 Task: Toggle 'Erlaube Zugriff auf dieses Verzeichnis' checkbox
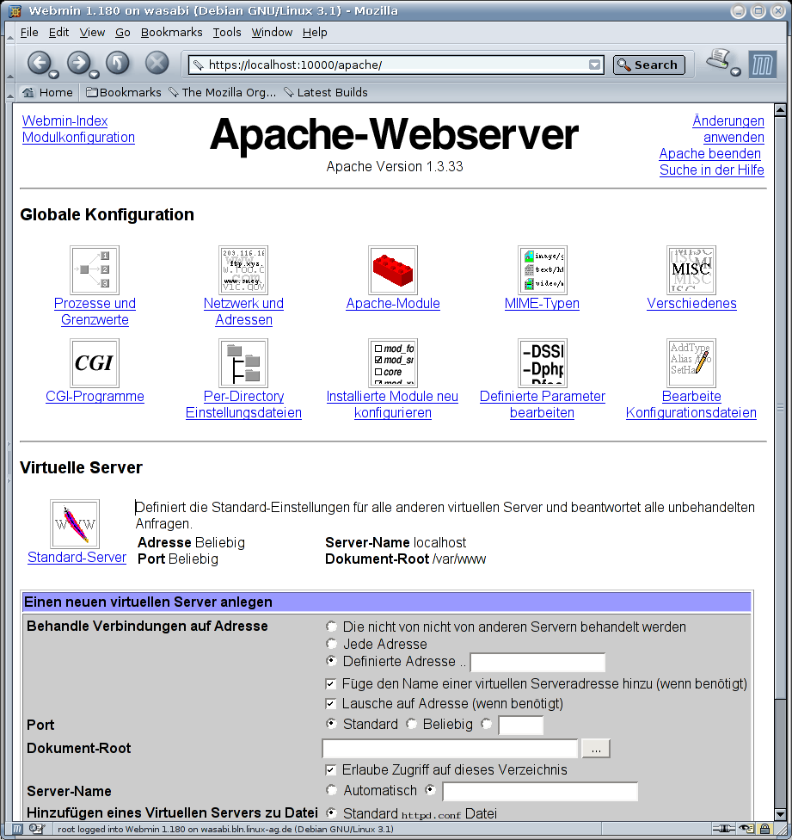tap(331, 769)
